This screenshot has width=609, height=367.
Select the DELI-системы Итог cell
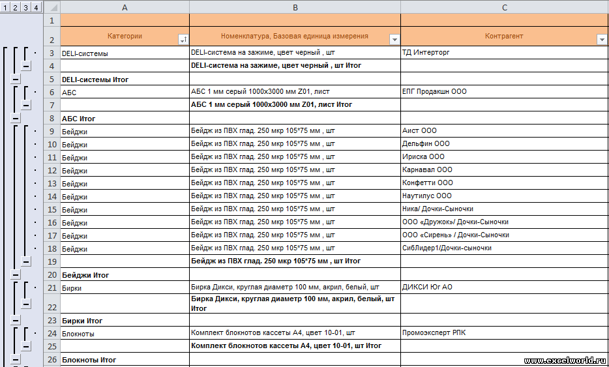(x=125, y=79)
